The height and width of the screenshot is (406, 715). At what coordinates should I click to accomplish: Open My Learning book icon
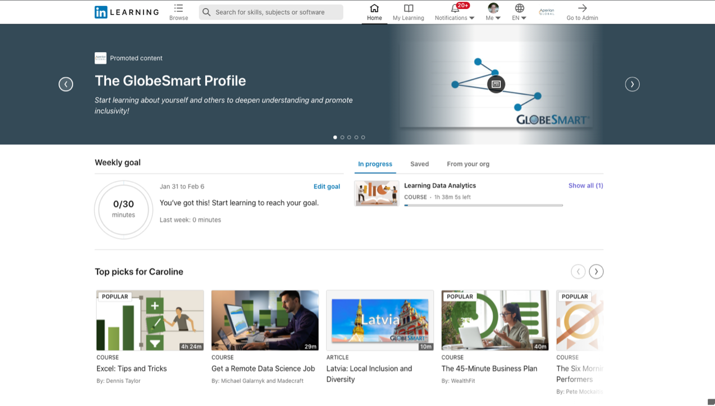tap(408, 8)
